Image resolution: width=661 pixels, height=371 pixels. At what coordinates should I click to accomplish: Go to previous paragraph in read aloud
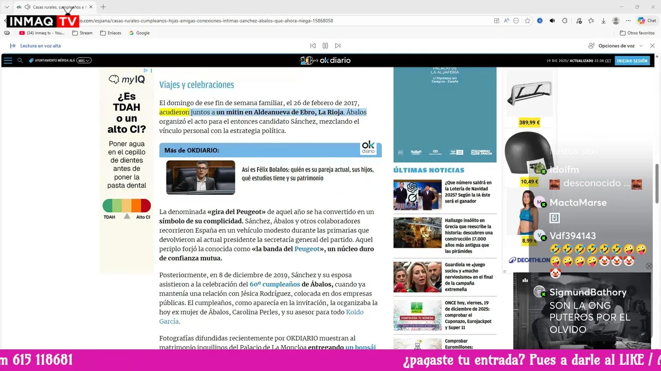pyautogui.click(x=312, y=46)
